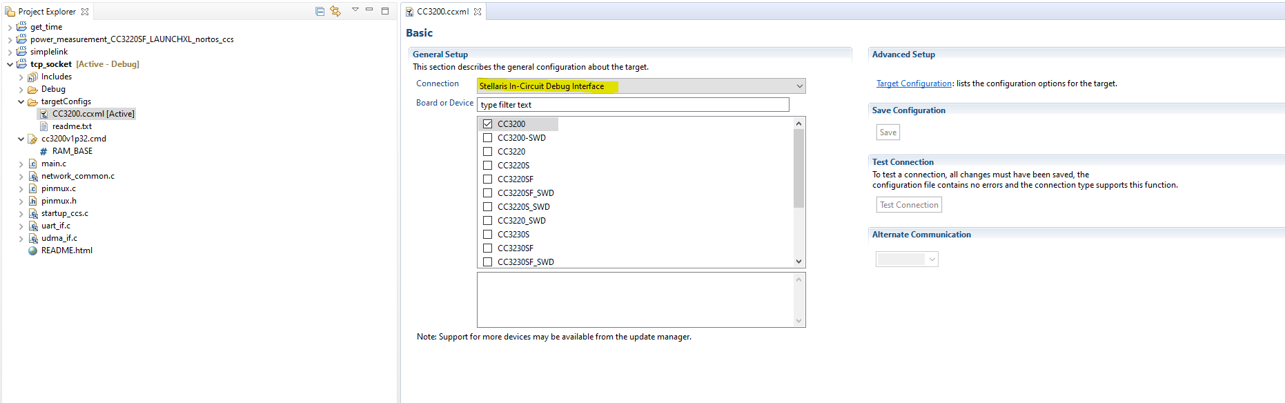The width and height of the screenshot is (1285, 403).
Task: Enable the CC3200-SWD checkbox
Action: tap(488, 138)
